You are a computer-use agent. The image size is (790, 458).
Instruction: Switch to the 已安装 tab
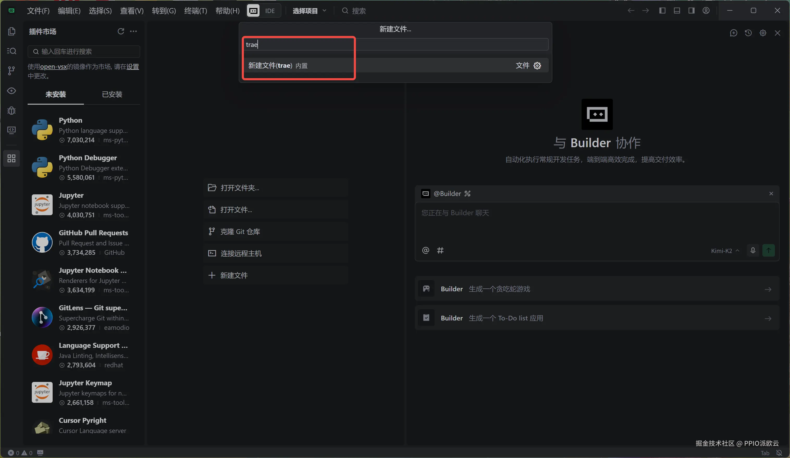112,94
